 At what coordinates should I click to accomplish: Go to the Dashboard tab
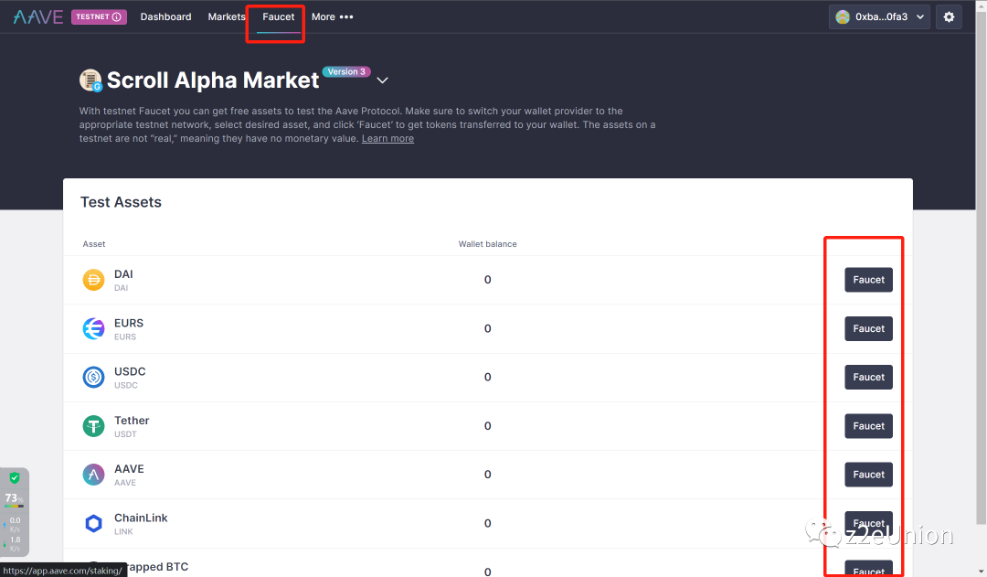165,16
